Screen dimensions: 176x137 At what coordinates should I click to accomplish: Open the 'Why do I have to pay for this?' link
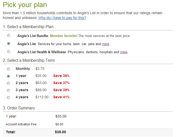[62, 18]
